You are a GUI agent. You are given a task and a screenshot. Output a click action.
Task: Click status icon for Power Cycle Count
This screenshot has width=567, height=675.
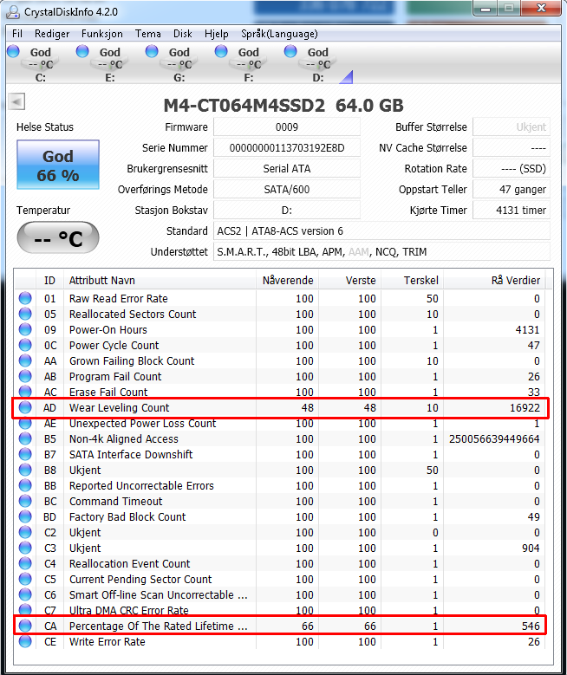point(25,345)
